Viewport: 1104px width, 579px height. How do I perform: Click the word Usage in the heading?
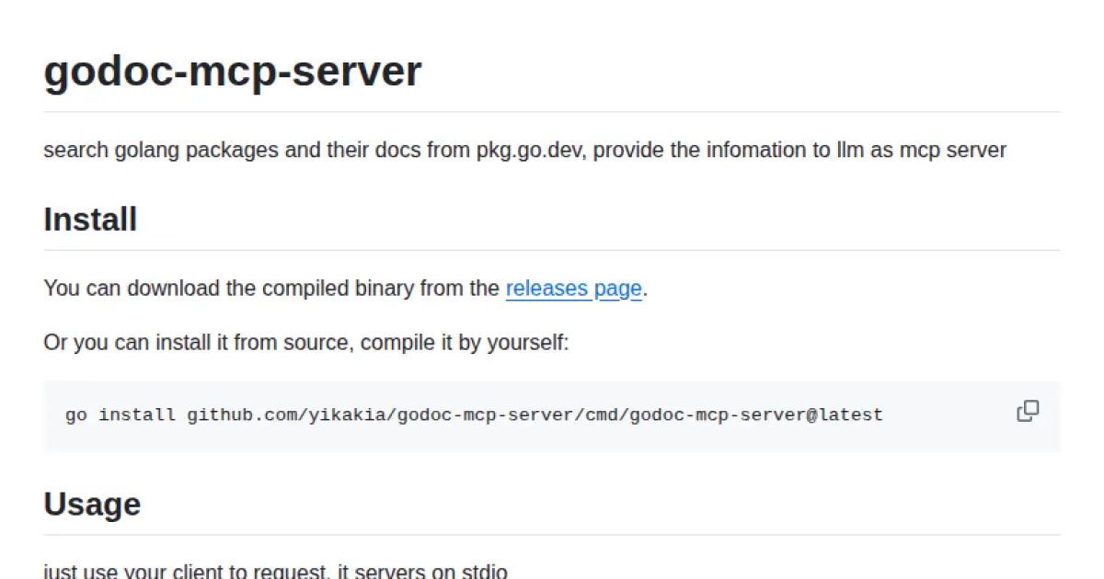pyautogui.click(x=91, y=503)
